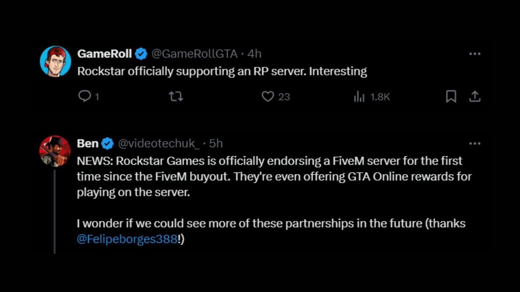
Task: Open the reply composer on GameRoll's tweet
Action: click(86, 96)
